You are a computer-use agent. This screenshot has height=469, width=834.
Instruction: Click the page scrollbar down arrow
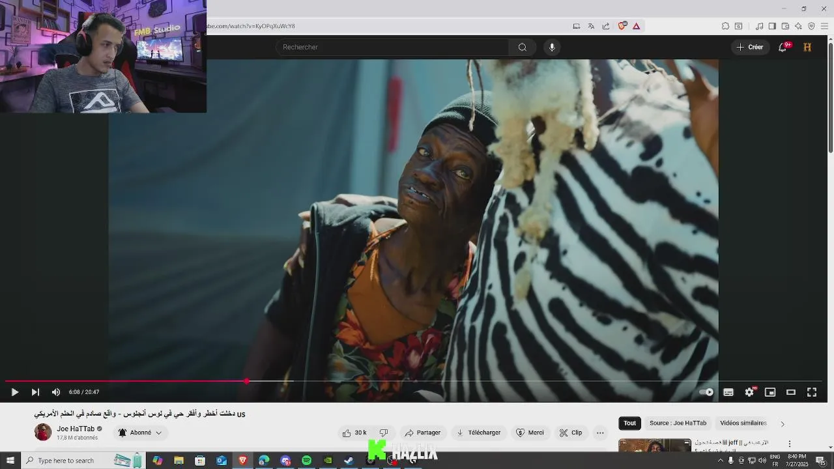tap(831, 447)
